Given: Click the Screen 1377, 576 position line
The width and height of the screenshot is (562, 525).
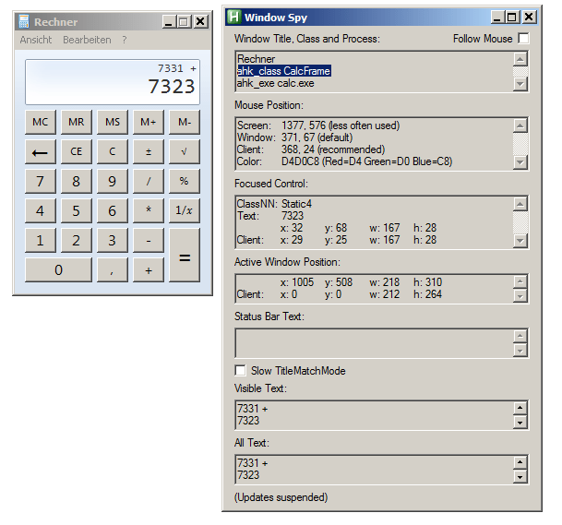Looking at the screenshot, I should click(318, 125).
